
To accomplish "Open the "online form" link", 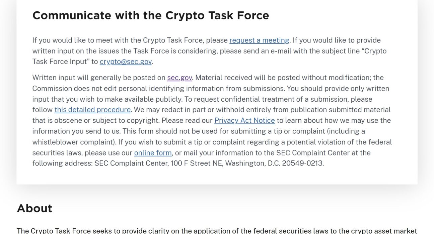I will (x=153, y=153).
